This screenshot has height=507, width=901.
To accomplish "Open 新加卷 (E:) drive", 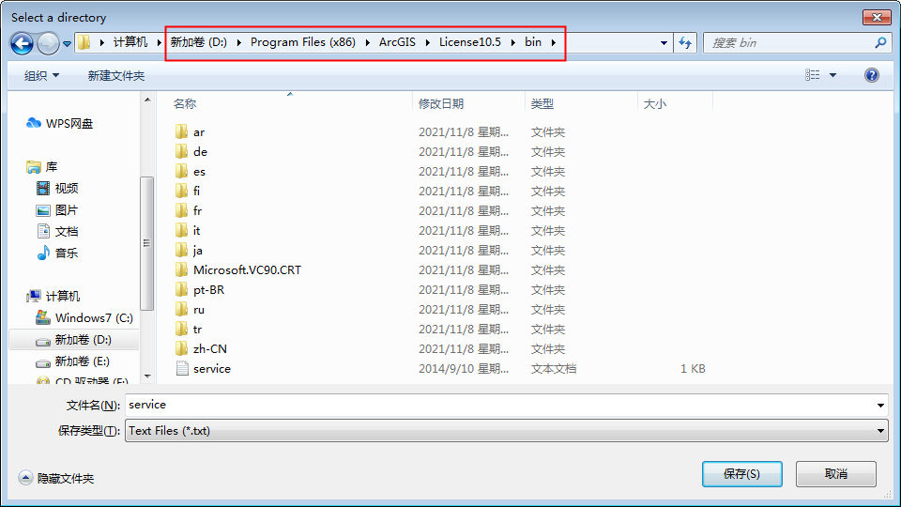I will (72, 361).
